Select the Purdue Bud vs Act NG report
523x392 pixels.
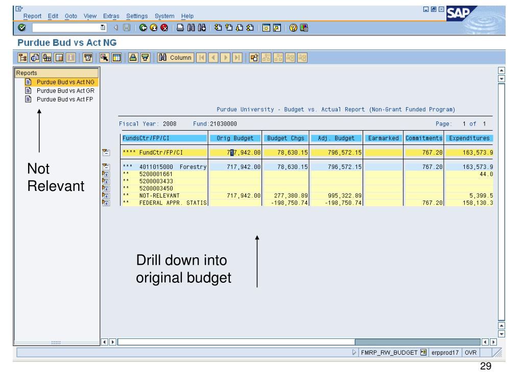(x=65, y=82)
